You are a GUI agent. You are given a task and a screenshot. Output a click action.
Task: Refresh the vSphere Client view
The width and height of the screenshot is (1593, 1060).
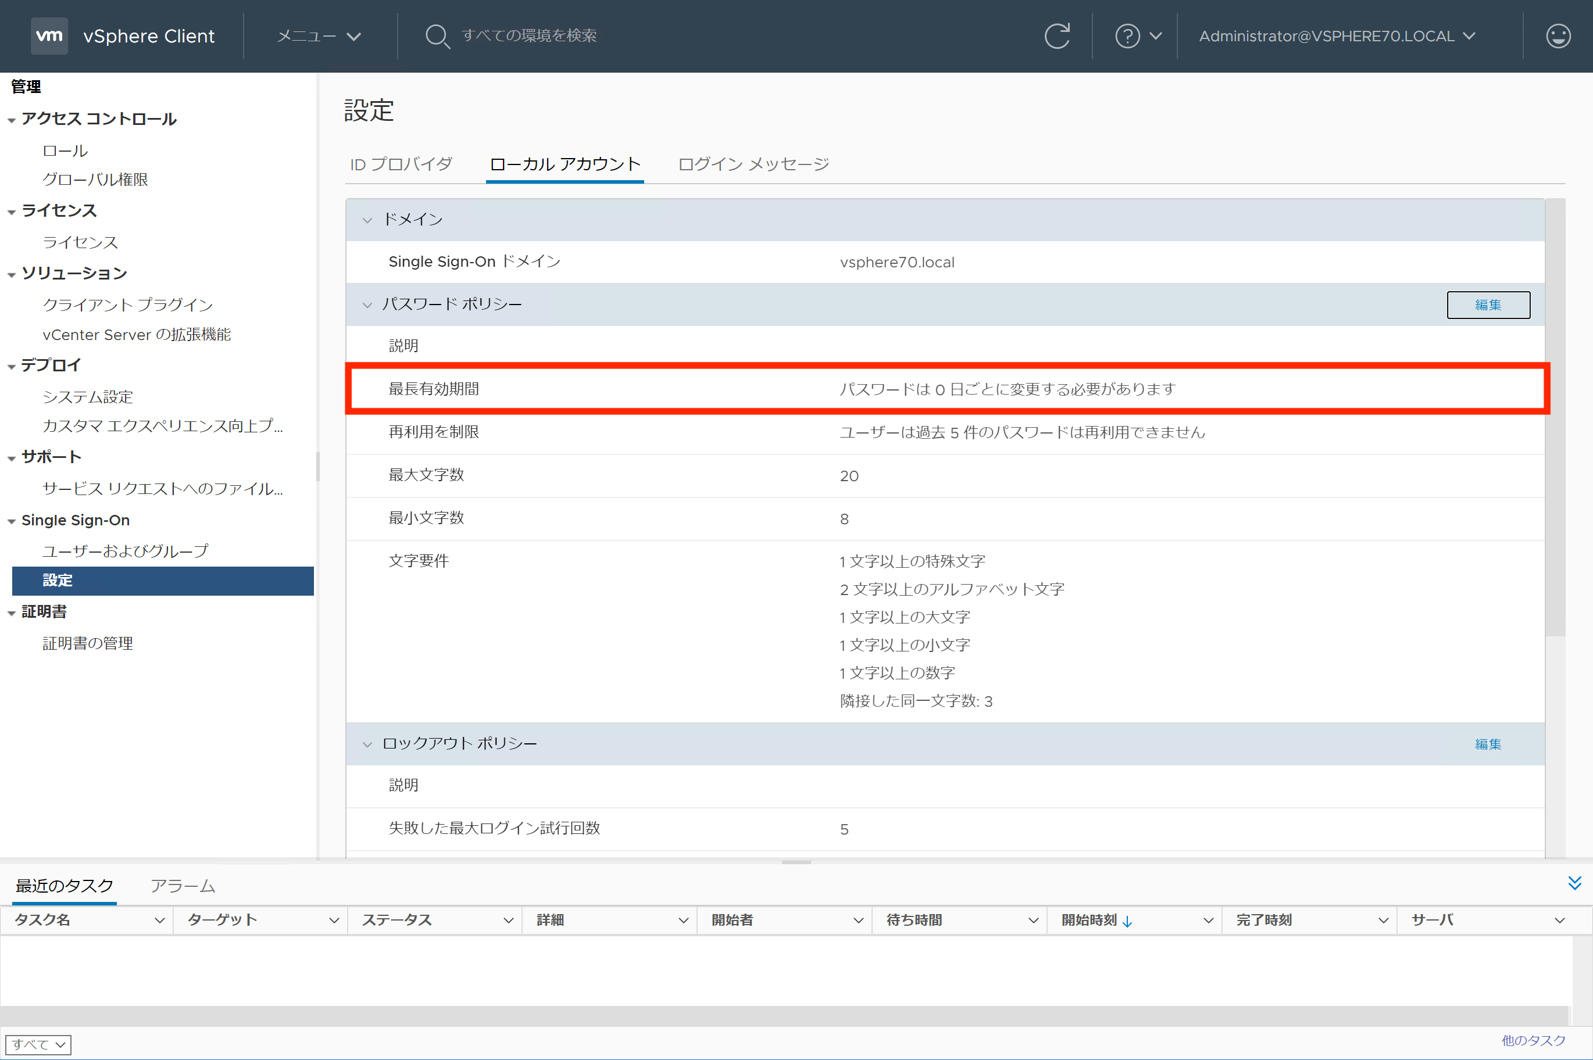click(1057, 36)
